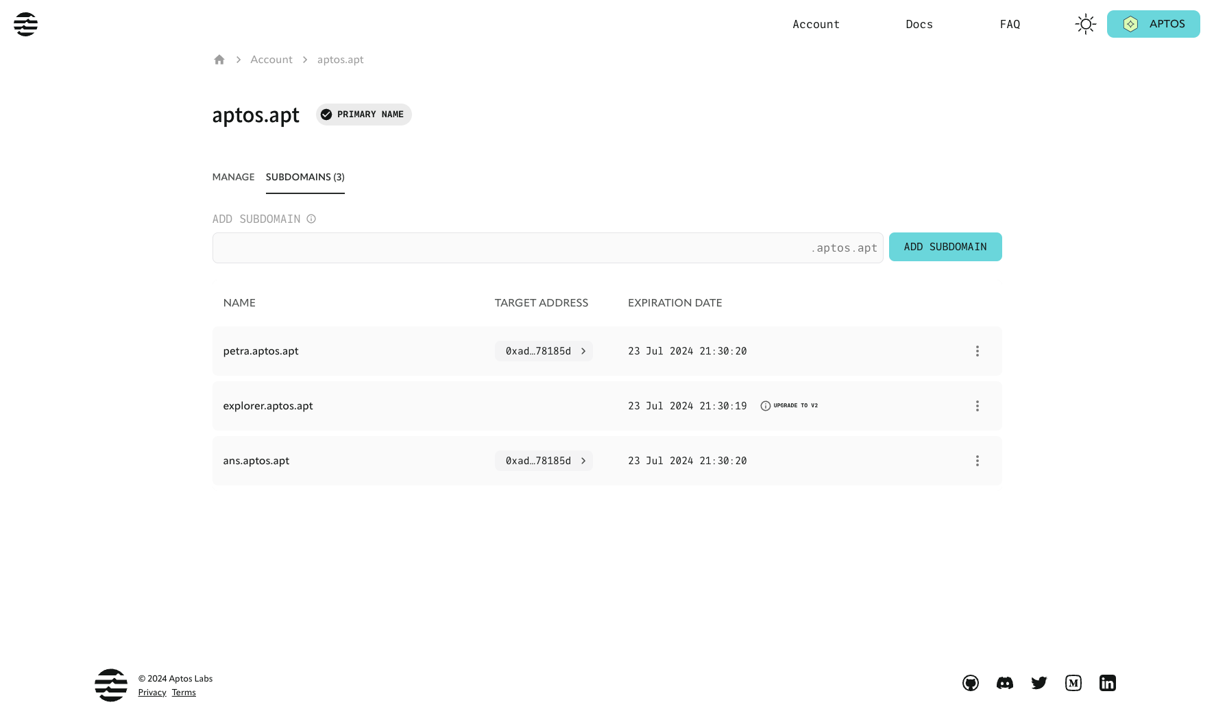The width and height of the screenshot is (1214, 722).
Task: Click ans.aptos.apt expiration date value
Action: 688,461
